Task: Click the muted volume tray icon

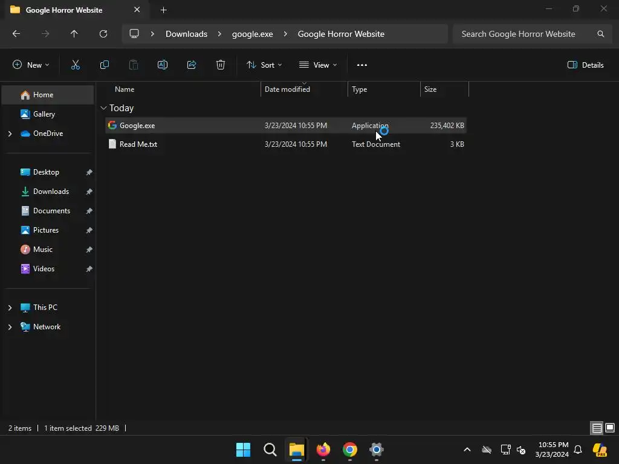Action: click(x=522, y=449)
